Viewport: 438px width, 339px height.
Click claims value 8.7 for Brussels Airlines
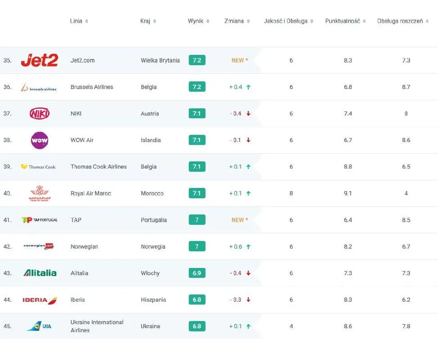click(406, 87)
